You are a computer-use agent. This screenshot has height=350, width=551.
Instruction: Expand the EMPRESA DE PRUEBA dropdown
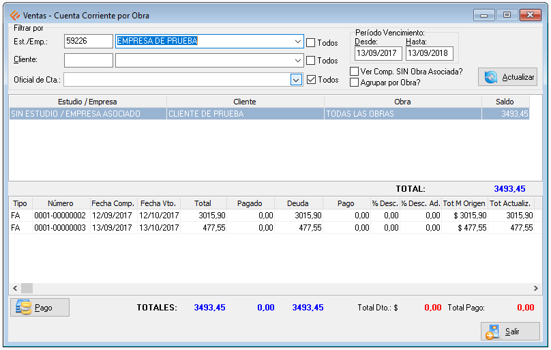point(297,42)
